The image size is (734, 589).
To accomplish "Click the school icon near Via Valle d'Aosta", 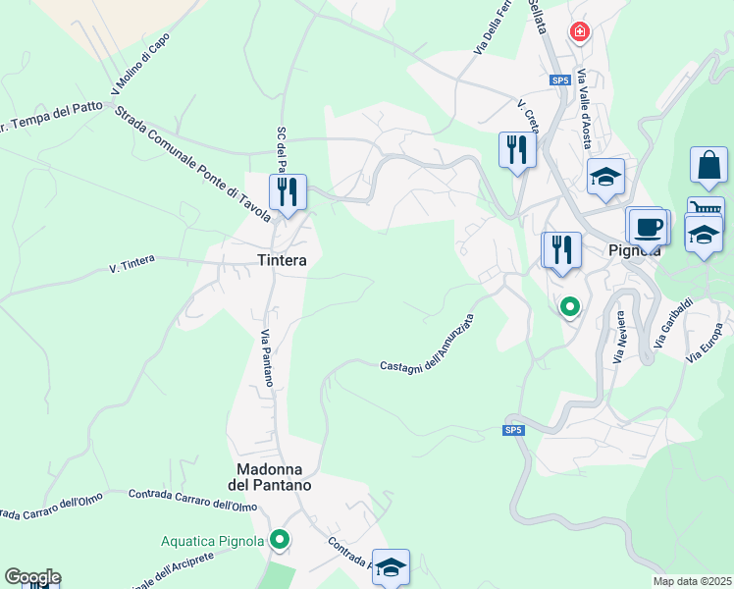I will tap(605, 178).
